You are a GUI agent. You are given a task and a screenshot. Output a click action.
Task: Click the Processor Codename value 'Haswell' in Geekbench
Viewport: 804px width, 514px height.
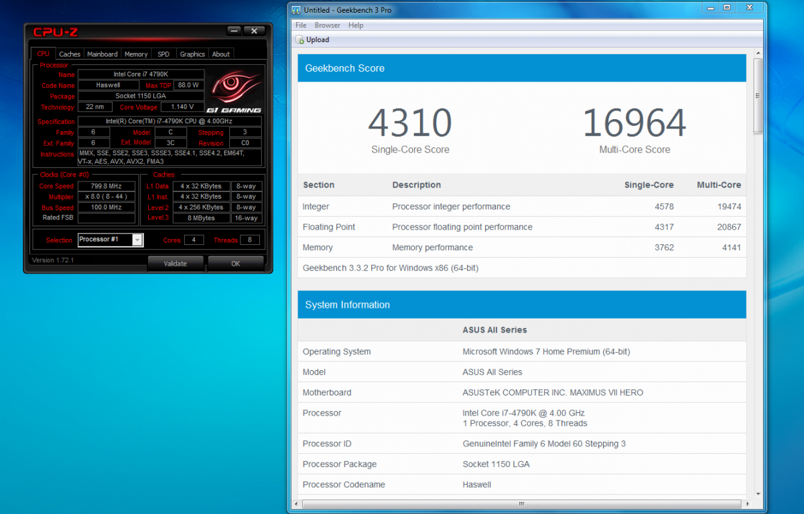pos(477,485)
